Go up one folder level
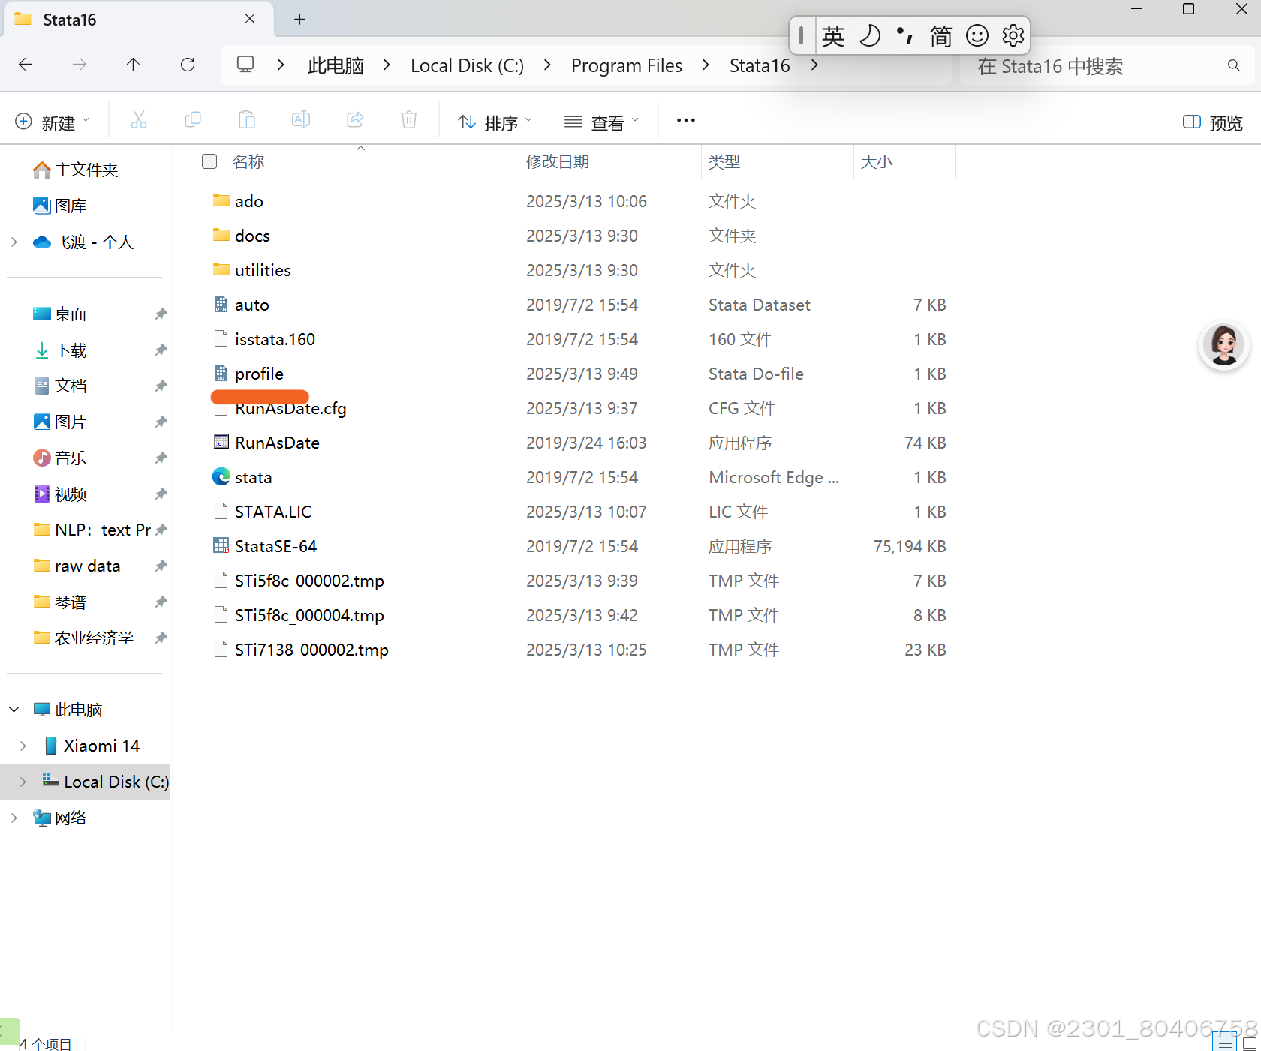The width and height of the screenshot is (1261, 1051). coord(133,65)
